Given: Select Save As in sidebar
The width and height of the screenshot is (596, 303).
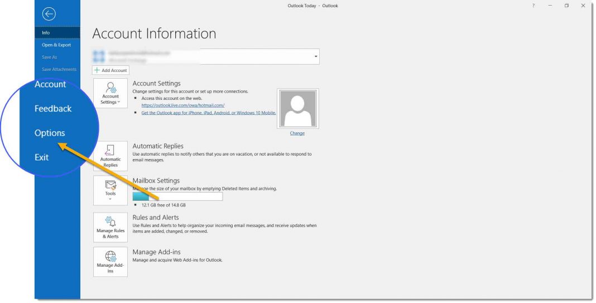Looking at the screenshot, I should 50,57.
